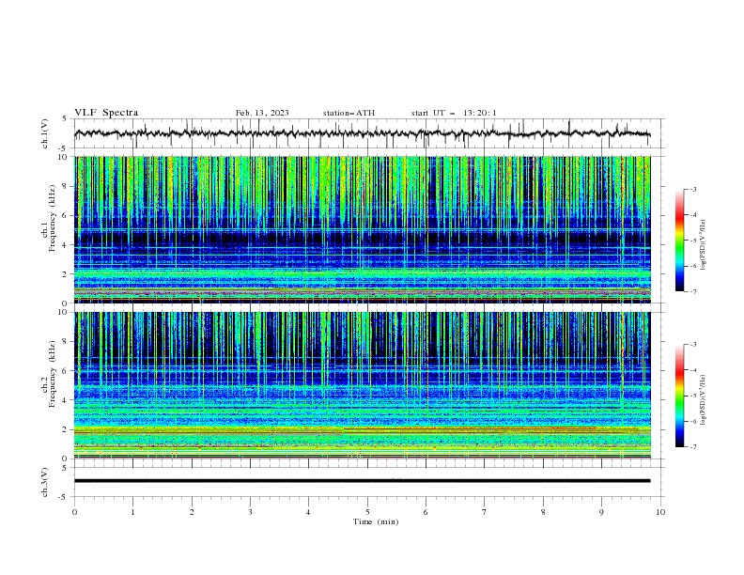Click the ch.1 voltage waveform trace
The height and width of the screenshot is (575, 744).
[x=362, y=133]
